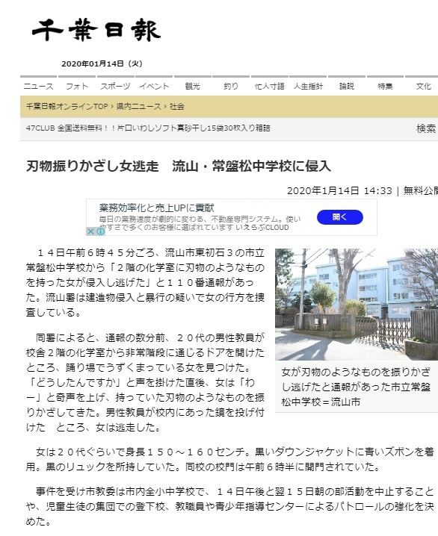Open the スポーツ menu
Viewport: 438px width, 536px height.
[115, 86]
